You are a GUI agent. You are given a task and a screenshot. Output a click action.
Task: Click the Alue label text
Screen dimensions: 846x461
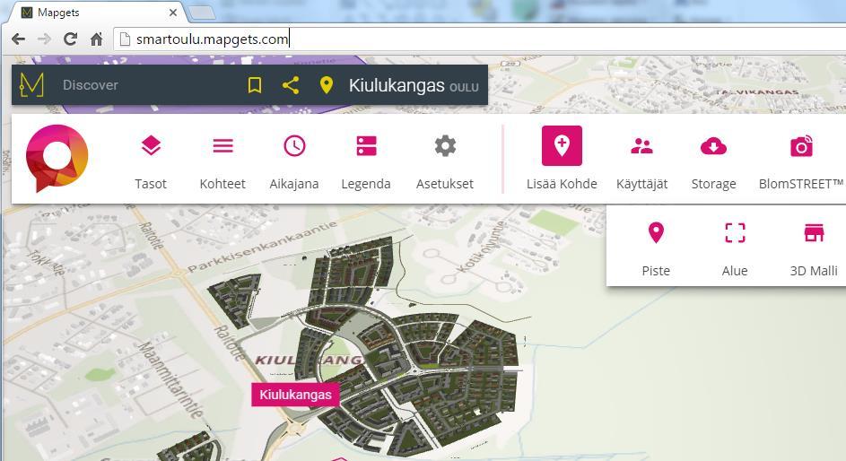pos(735,271)
